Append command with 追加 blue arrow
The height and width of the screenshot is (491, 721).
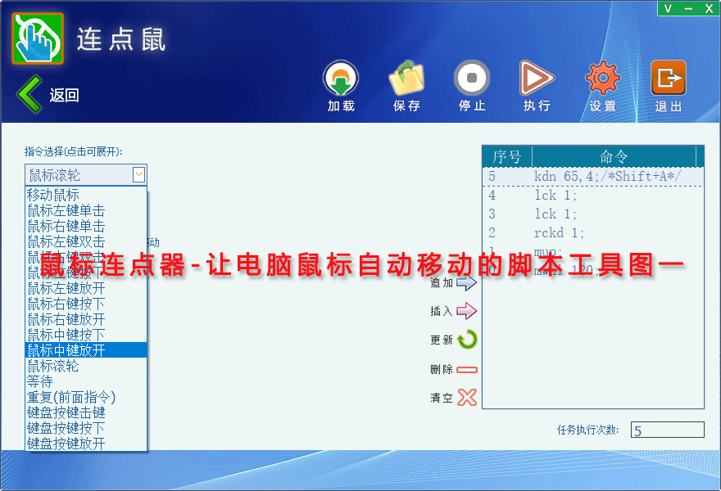(466, 283)
